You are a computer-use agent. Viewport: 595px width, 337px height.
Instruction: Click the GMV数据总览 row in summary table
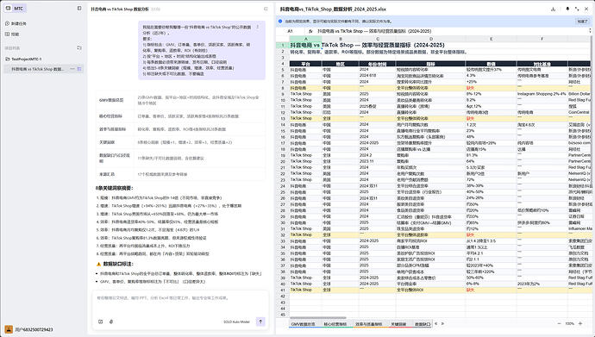tap(180, 100)
